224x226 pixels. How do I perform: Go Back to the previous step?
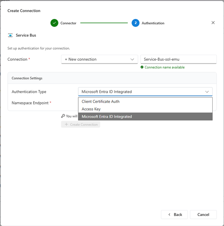point(174,215)
